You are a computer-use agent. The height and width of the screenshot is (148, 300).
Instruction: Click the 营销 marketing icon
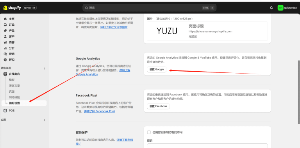click(5, 54)
